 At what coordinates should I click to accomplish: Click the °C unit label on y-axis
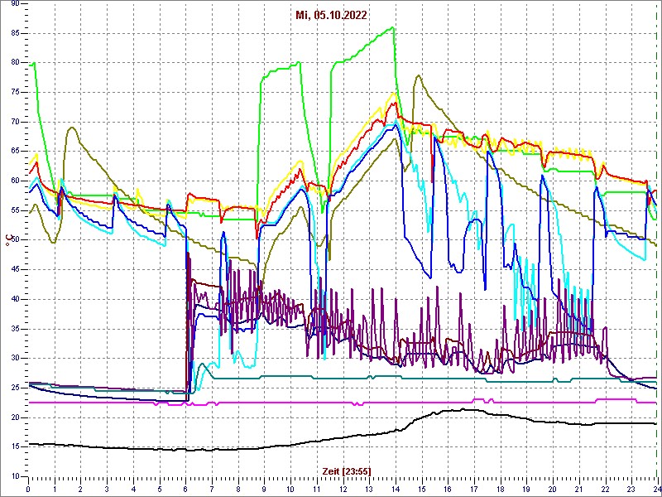pos(7,240)
